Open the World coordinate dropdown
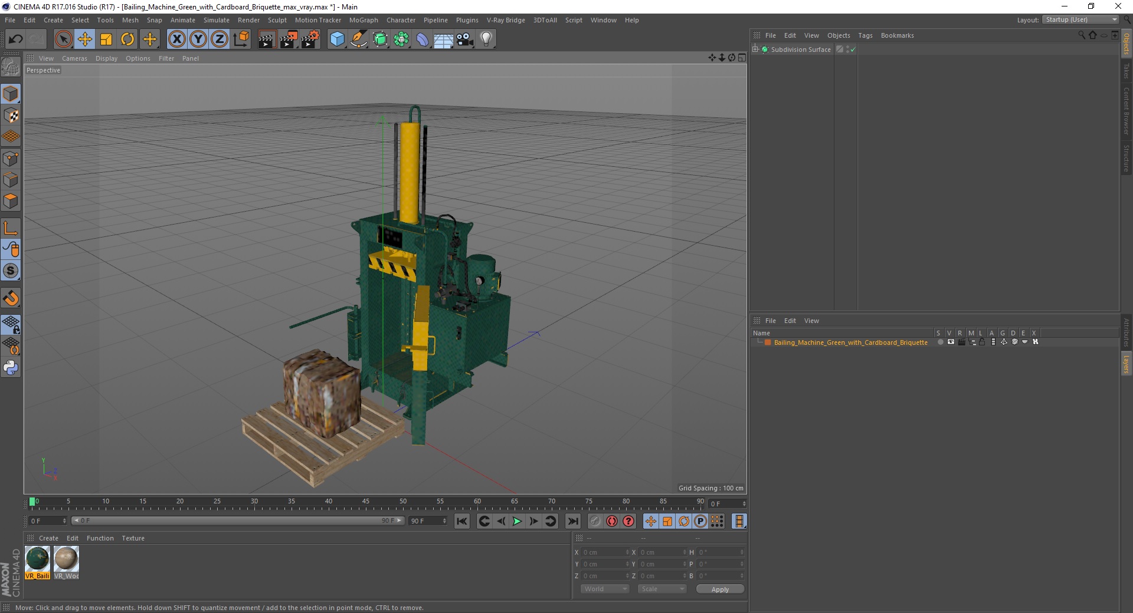The width and height of the screenshot is (1133, 613). pyautogui.click(x=605, y=589)
